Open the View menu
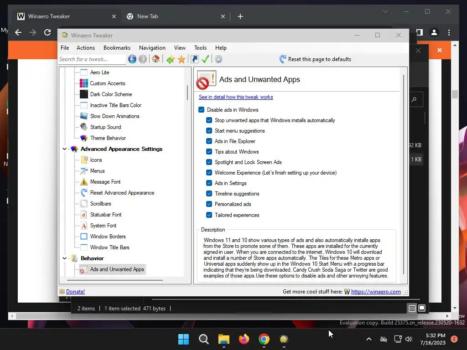The height and width of the screenshot is (350, 467). pyautogui.click(x=180, y=48)
